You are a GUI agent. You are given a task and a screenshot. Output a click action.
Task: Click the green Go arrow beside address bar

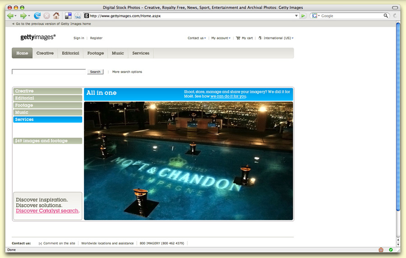[304, 16]
